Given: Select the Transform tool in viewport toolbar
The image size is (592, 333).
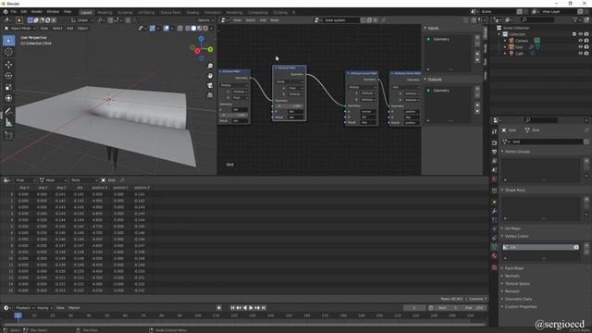Looking at the screenshot, I should (x=8, y=99).
